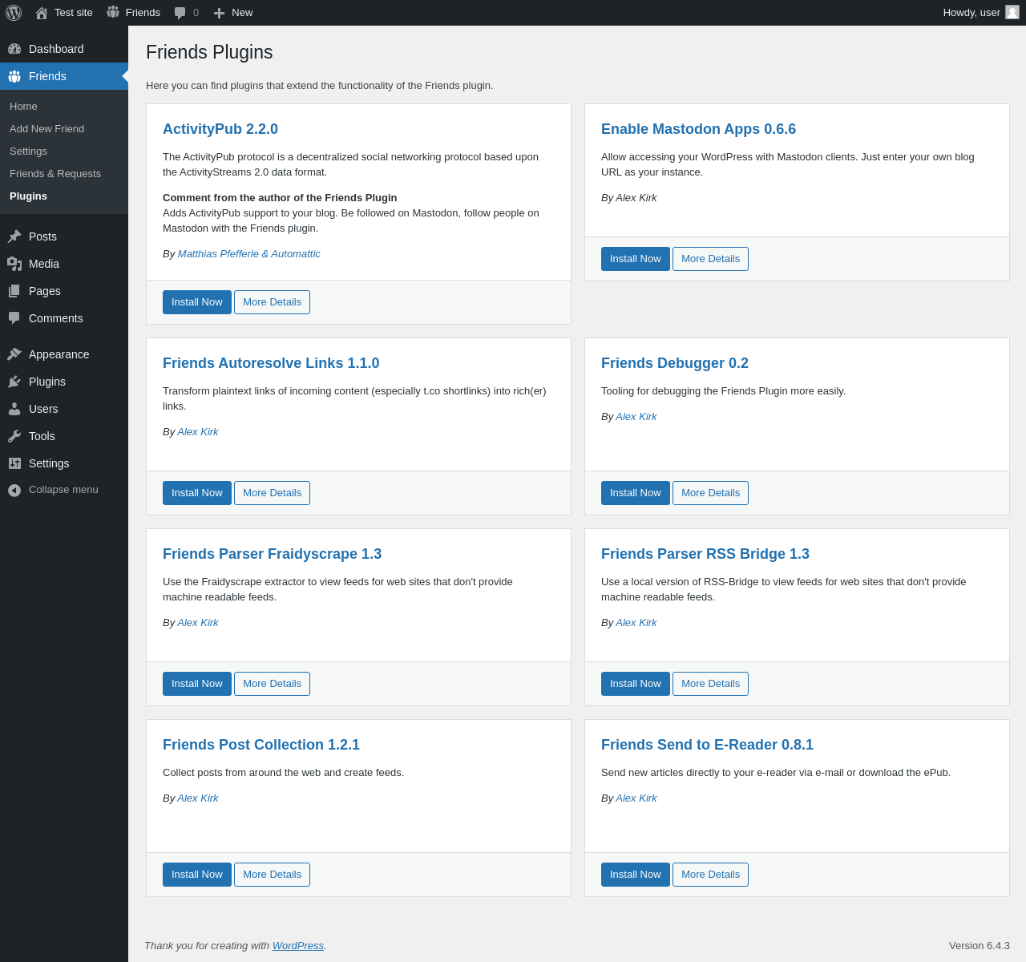Open Friends Parser Fraidyscrape 1.3 title link
The image size is (1026, 962).
[x=272, y=554]
